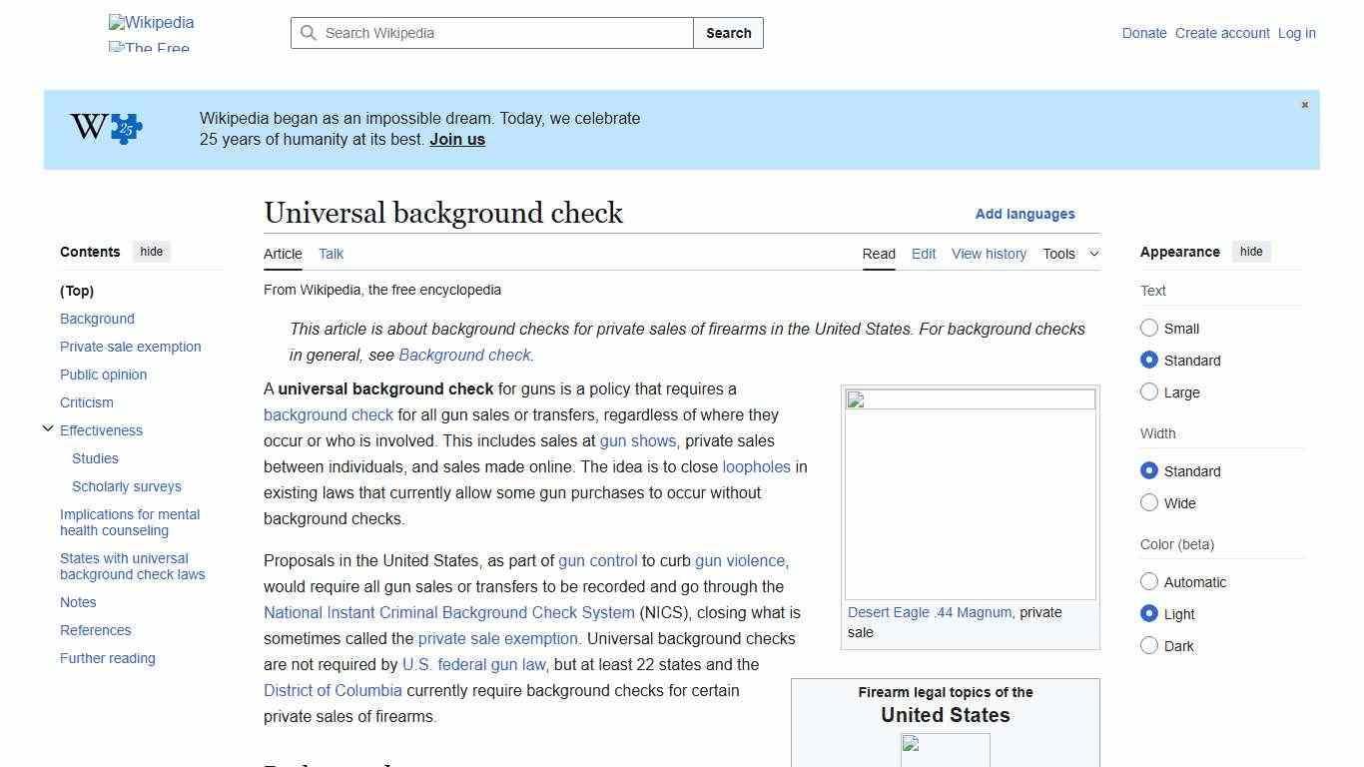Dismiss the celebration banner with the × icon
The width and height of the screenshot is (1364, 767).
pos(1304,104)
